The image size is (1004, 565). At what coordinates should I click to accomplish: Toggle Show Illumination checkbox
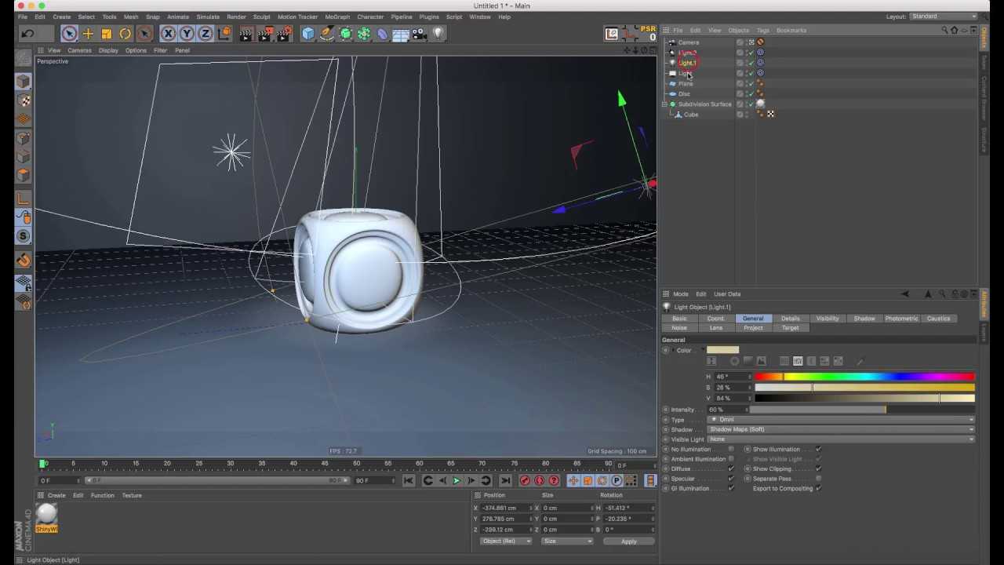[x=818, y=450]
